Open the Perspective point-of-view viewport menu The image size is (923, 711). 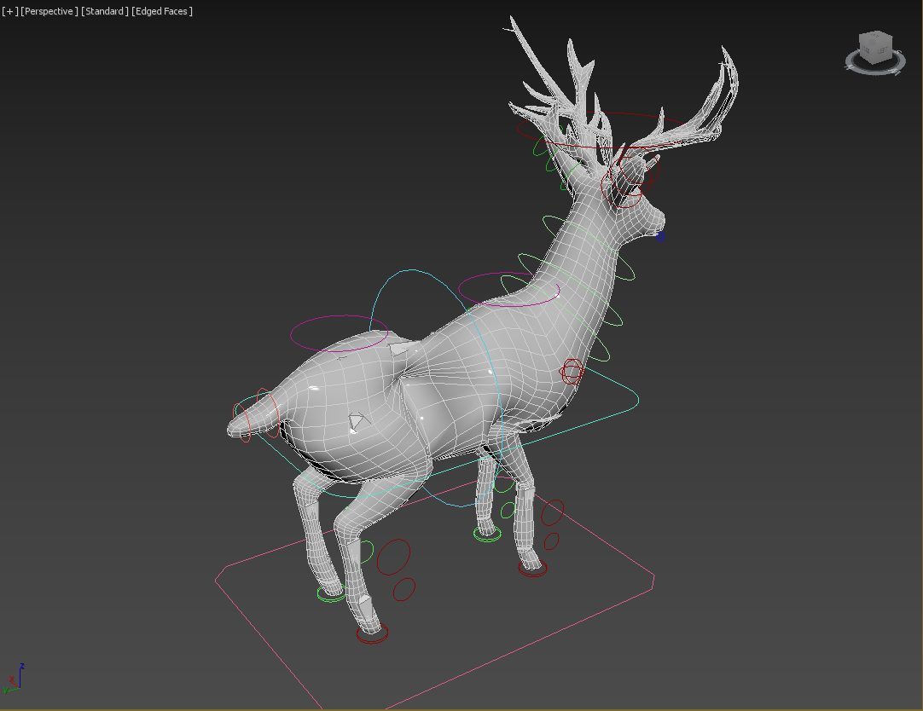[49, 11]
